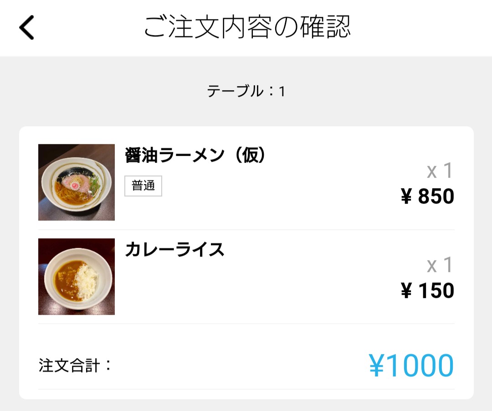Click the カレーライス item name

(x=174, y=250)
